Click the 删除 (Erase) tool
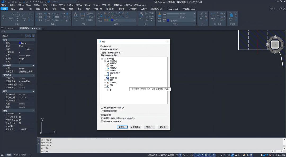286x157 pixels. point(39,14)
